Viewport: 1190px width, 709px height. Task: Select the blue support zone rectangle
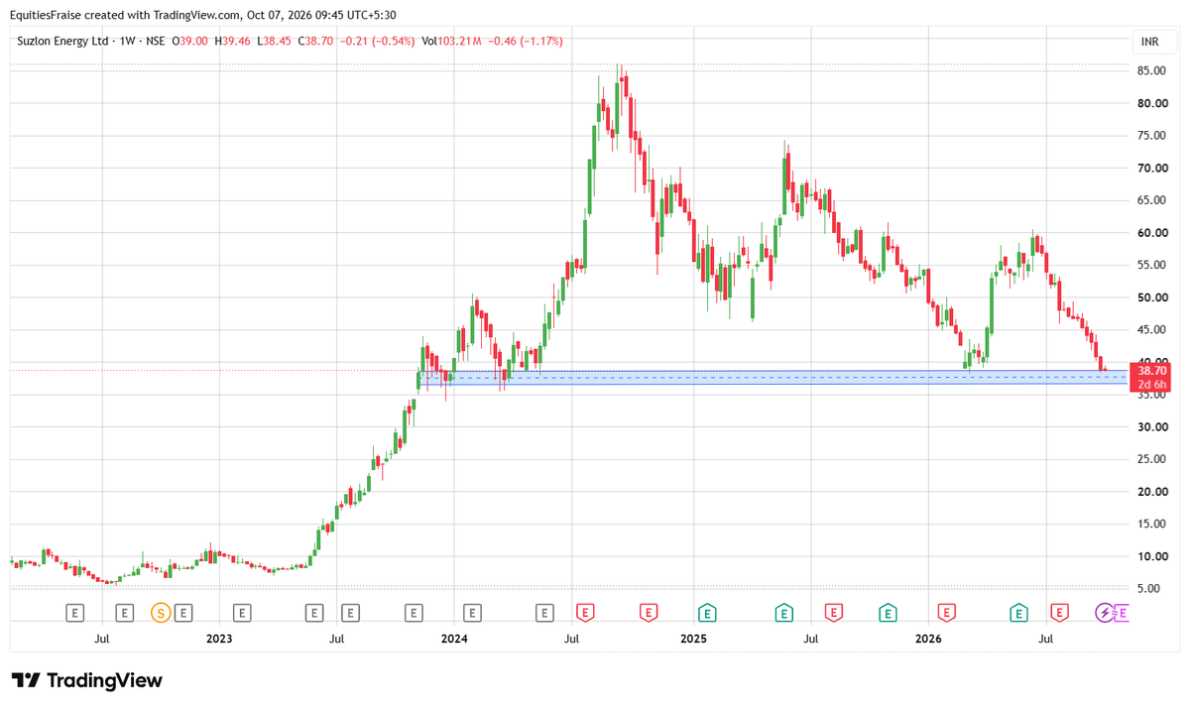pyautogui.click(x=773, y=378)
